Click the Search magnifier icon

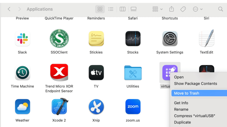coord(221,9)
